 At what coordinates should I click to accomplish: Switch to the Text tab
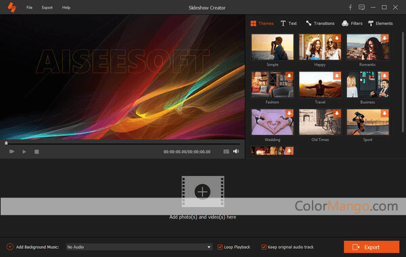pyautogui.click(x=289, y=24)
